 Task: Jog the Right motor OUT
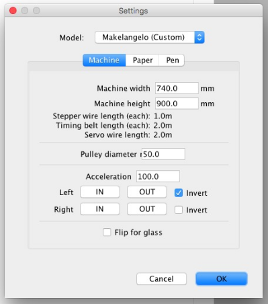pyautogui.click(x=147, y=209)
